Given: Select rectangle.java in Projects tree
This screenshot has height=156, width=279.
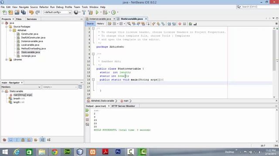Looking at the screenshot, I should coord(28,56).
